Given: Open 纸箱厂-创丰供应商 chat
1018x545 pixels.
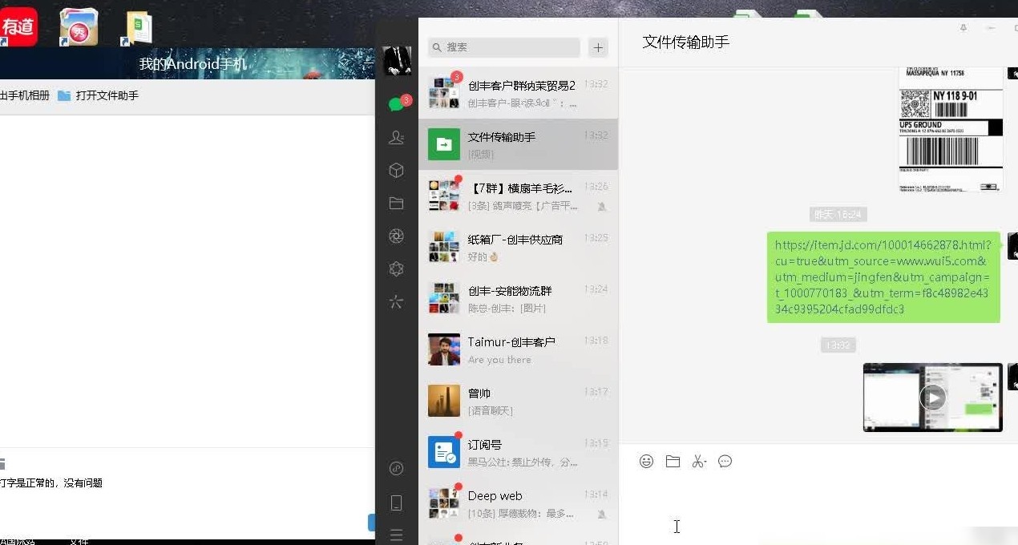Looking at the screenshot, I should tap(518, 247).
